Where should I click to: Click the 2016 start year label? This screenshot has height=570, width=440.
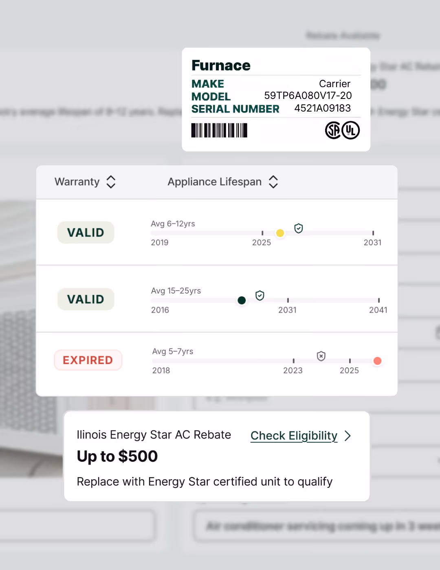[x=160, y=310]
